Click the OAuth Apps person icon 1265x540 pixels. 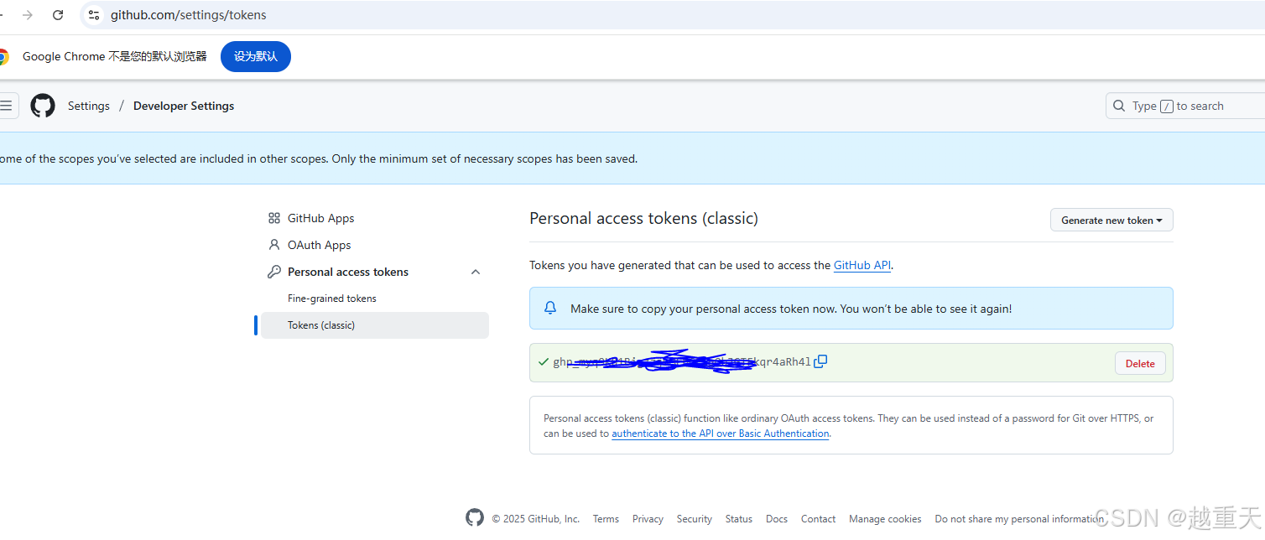click(273, 245)
